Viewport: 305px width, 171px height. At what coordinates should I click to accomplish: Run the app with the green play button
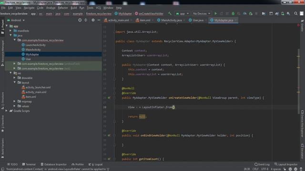(215, 14)
